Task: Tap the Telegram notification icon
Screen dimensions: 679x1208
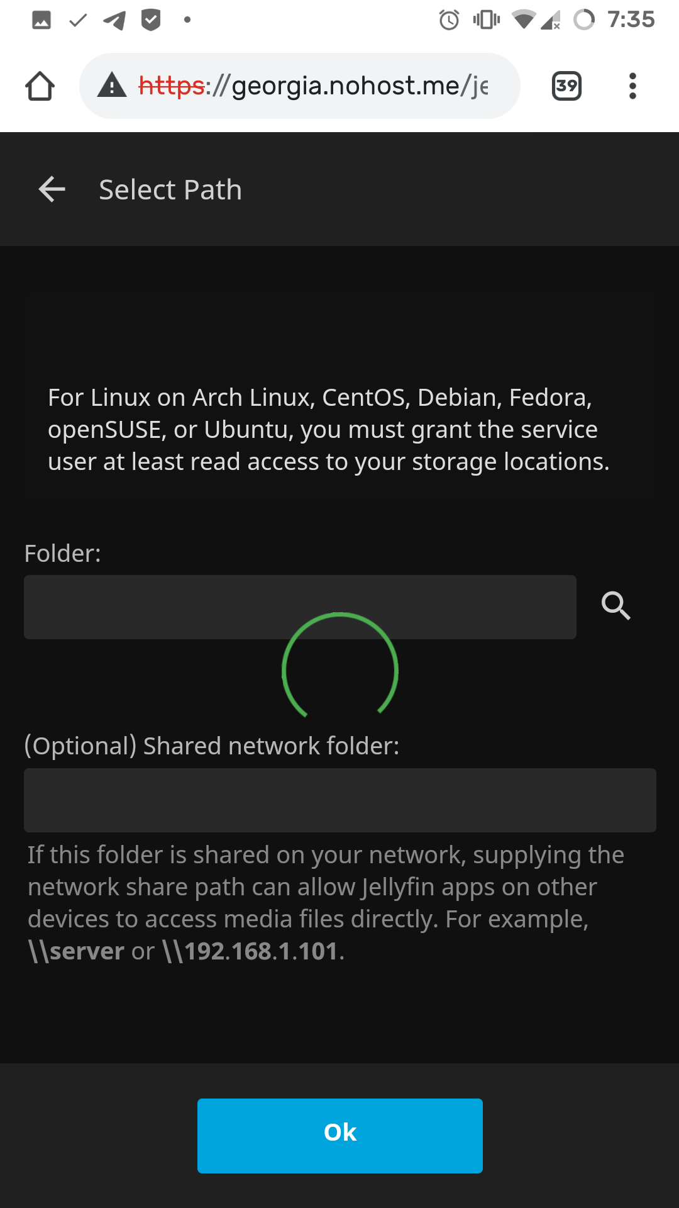Action: coord(114,20)
